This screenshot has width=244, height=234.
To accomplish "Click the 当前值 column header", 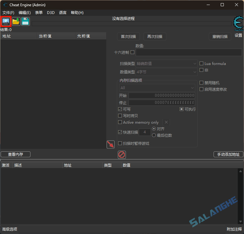I will pyautogui.click(x=56, y=36).
